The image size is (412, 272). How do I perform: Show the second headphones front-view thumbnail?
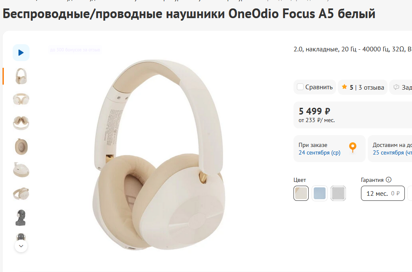point(21,99)
